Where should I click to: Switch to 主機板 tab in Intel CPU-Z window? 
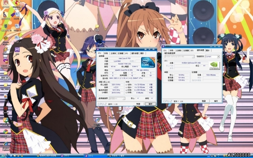[113, 53]
